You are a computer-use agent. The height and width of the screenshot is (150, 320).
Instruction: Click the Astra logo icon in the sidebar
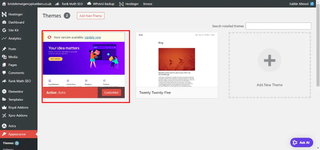click(x=4, y=126)
